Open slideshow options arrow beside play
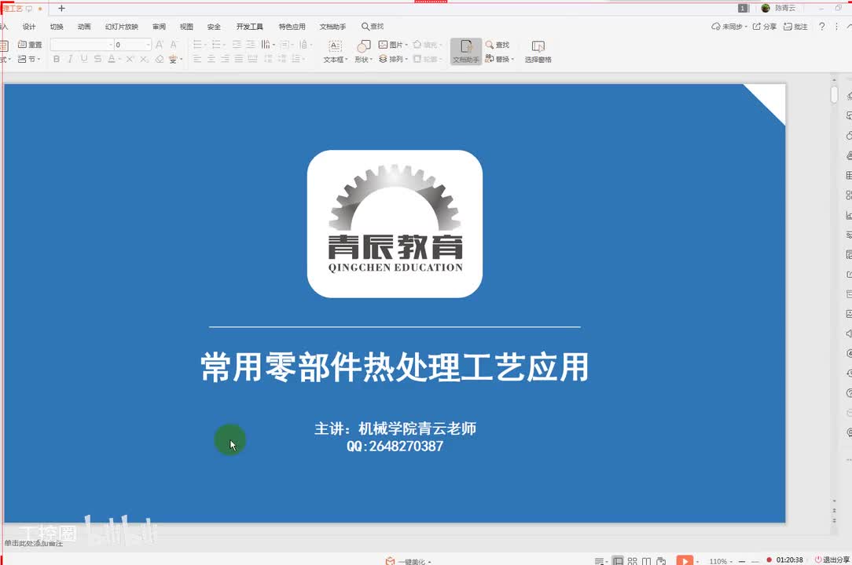Image resolution: width=852 pixels, height=565 pixels. [698, 561]
